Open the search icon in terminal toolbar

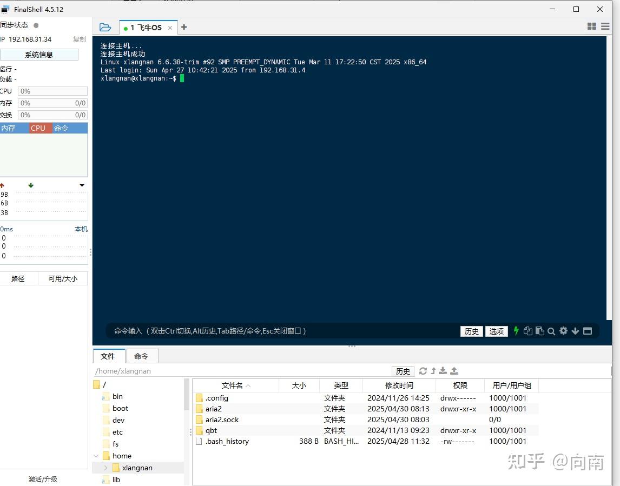click(x=551, y=331)
